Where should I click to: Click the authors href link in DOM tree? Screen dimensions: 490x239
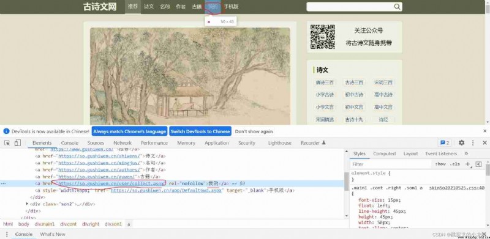99,170
